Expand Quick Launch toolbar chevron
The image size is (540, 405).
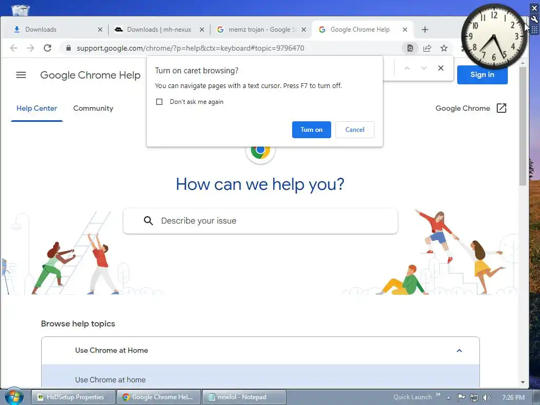click(x=438, y=394)
